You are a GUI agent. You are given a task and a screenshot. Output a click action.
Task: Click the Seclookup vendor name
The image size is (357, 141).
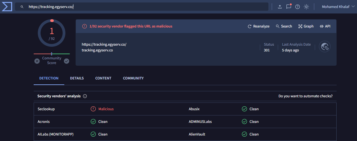coord(46,109)
